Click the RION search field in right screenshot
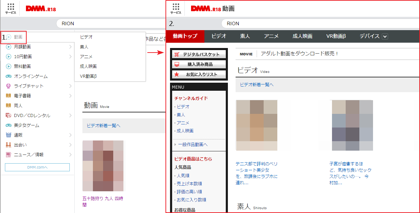The width and height of the screenshot is (420, 213). (x=320, y=23)
